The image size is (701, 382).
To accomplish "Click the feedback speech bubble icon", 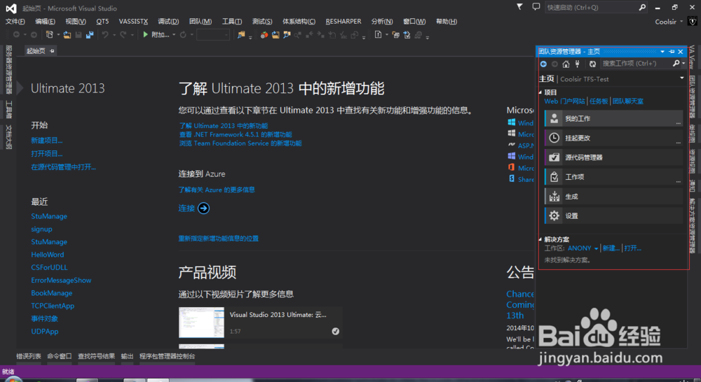I will tap(536, 7).
